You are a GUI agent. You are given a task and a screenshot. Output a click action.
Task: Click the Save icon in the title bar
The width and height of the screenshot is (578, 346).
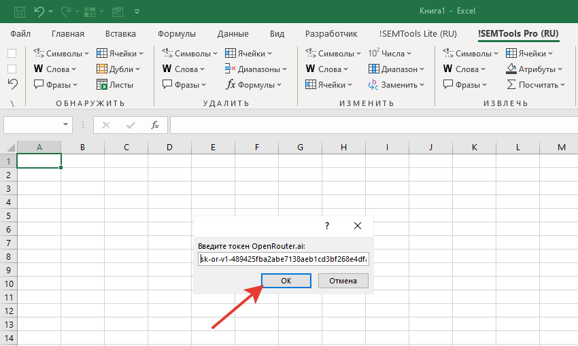point(20,12)
